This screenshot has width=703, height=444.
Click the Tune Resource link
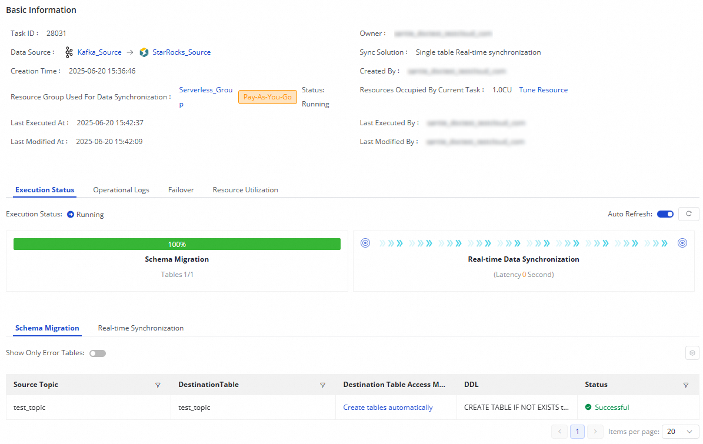[x=544, y=90]
